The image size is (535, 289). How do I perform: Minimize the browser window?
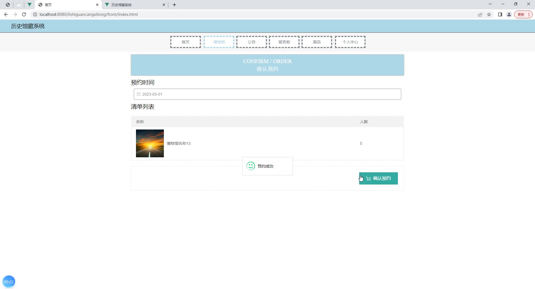pos(503,4)
